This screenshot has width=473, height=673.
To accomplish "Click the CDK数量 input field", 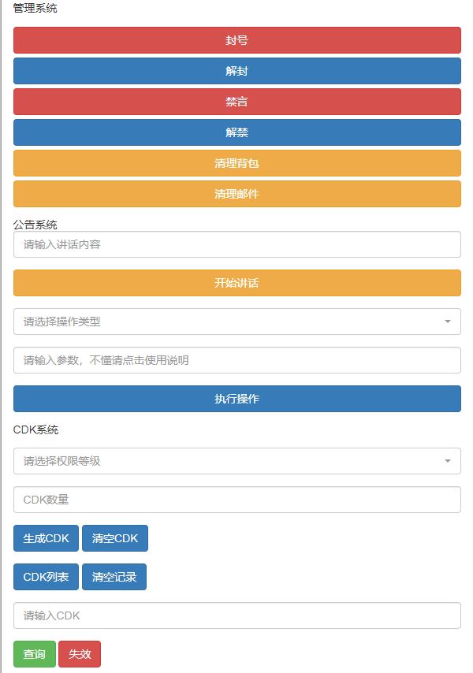I will [236, 500].
